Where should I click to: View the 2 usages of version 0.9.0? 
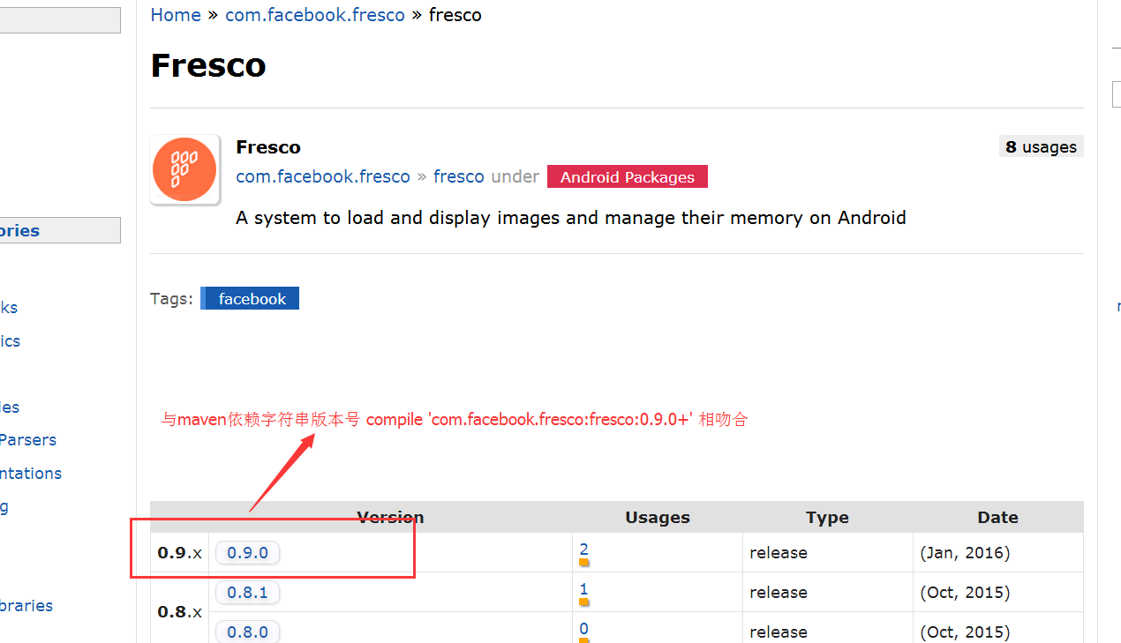coord(583,550)
